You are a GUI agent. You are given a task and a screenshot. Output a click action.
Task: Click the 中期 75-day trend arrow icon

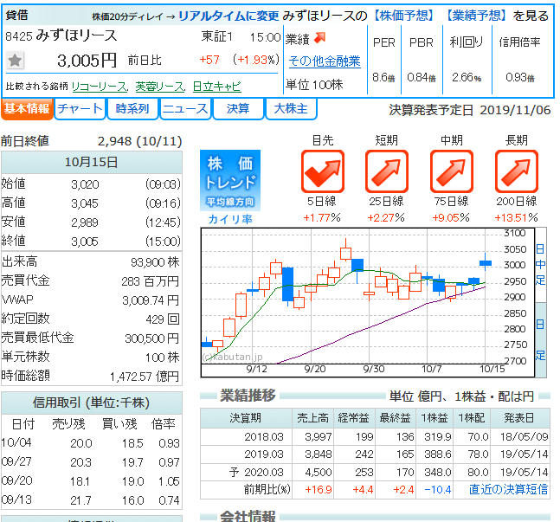click(x=452, y=171)
